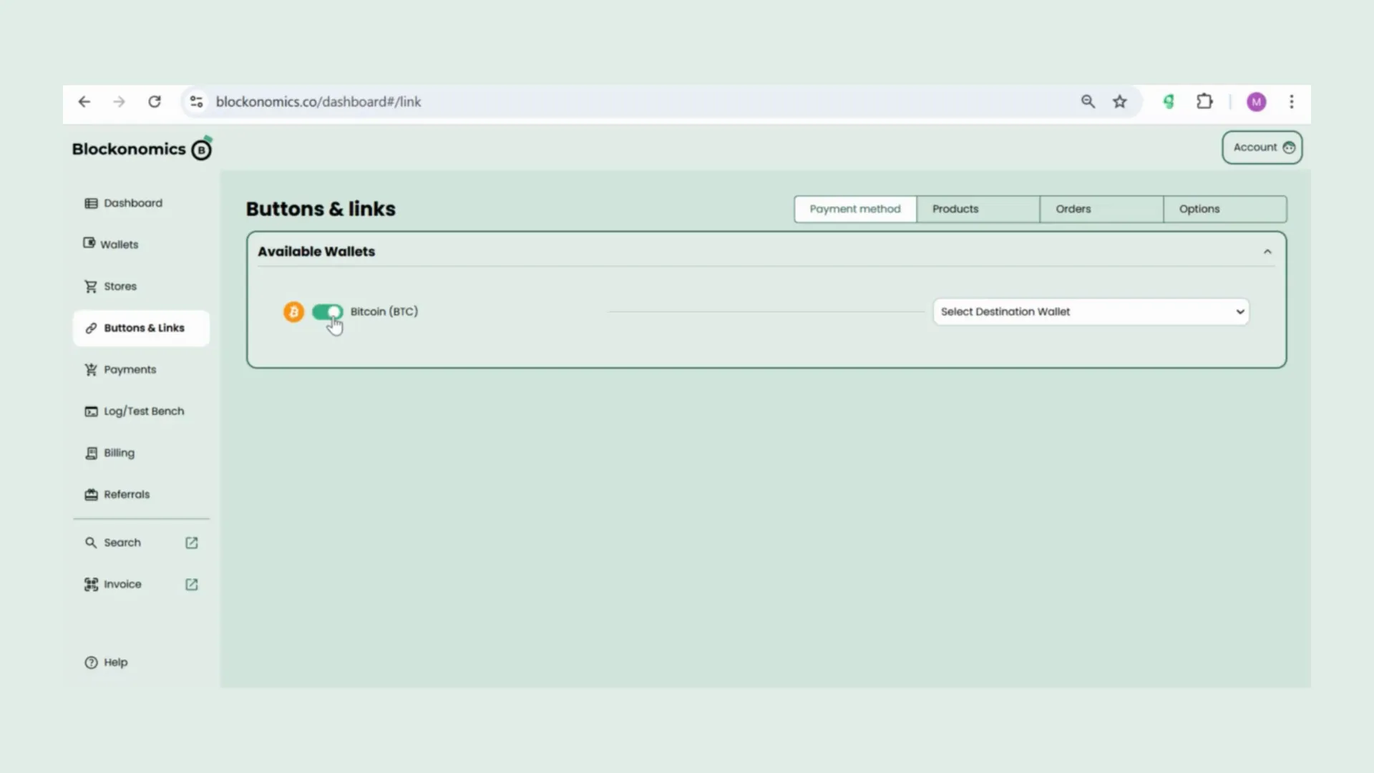Click the Buttons & links page title
1374x773 pixels.
pos(321,209)
